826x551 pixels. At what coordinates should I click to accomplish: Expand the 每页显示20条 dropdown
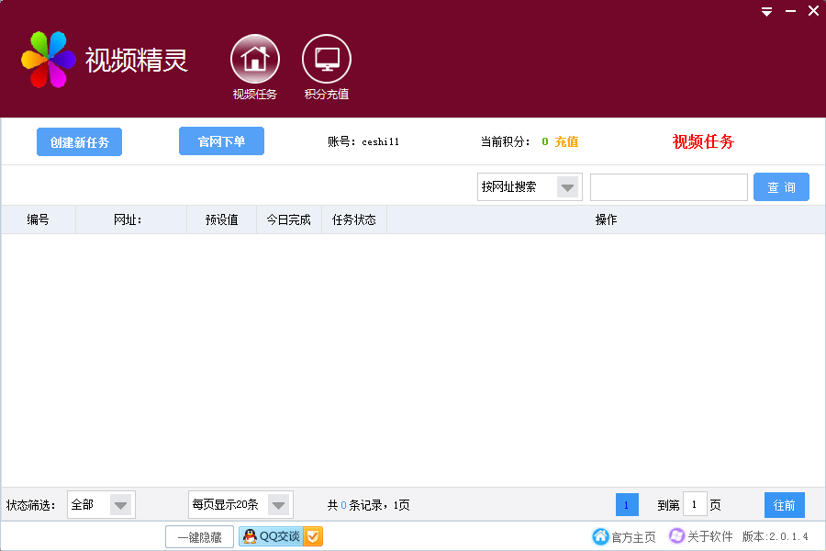[278, 505]
